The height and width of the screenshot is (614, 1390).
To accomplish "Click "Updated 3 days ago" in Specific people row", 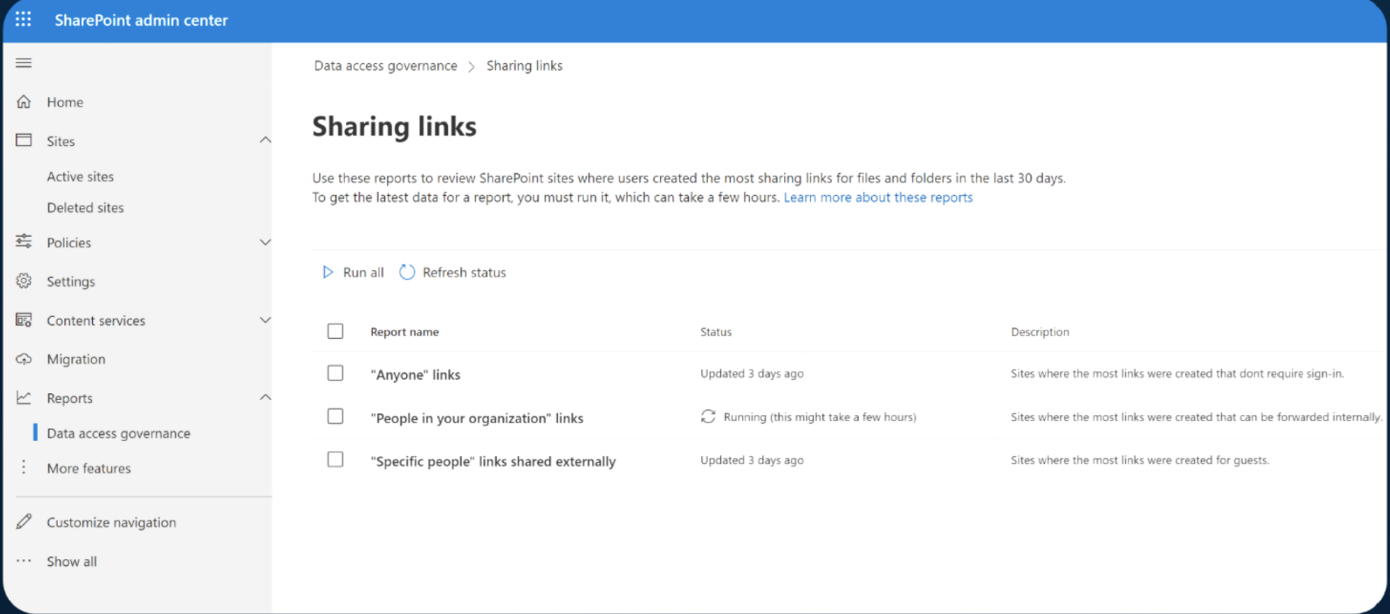I will [x=751, y=460].
